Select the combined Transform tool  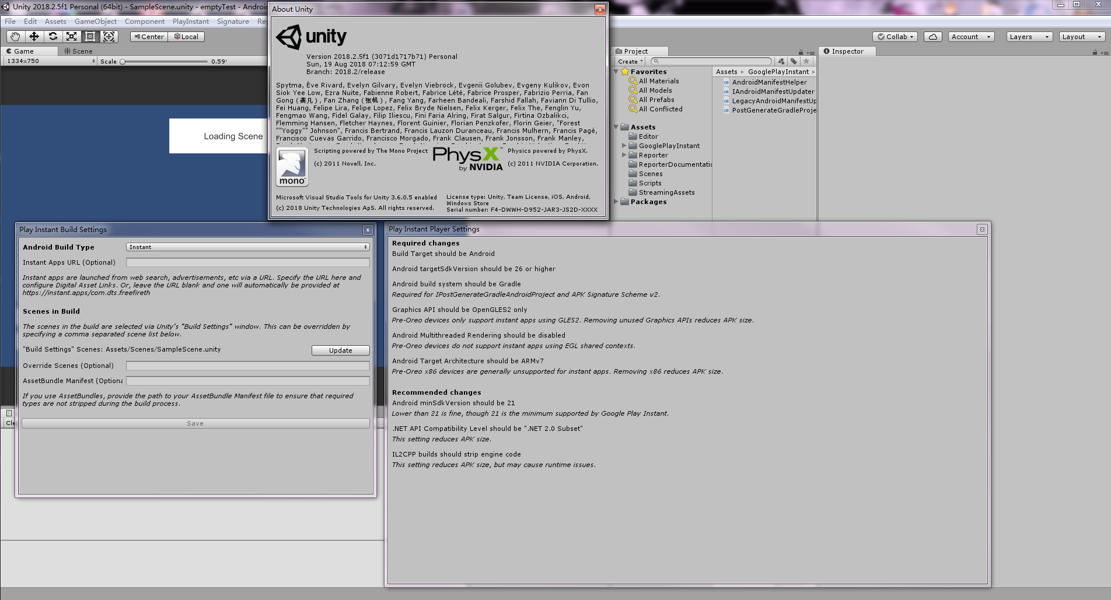click(109, 37)
